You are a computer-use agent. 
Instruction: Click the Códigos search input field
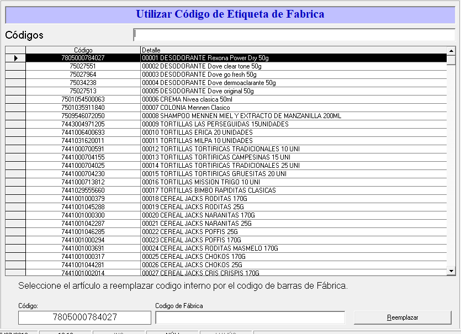(294, 35)
